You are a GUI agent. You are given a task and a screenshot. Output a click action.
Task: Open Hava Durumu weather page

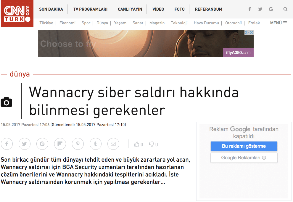[x=206, y=23]
